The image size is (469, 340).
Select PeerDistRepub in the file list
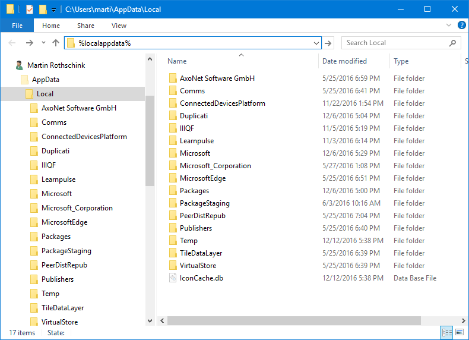pos(202,216)
